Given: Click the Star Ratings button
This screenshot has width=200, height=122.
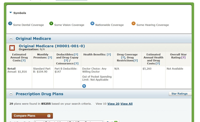Looking at the screenshot, I should click(x=180, y=94).
